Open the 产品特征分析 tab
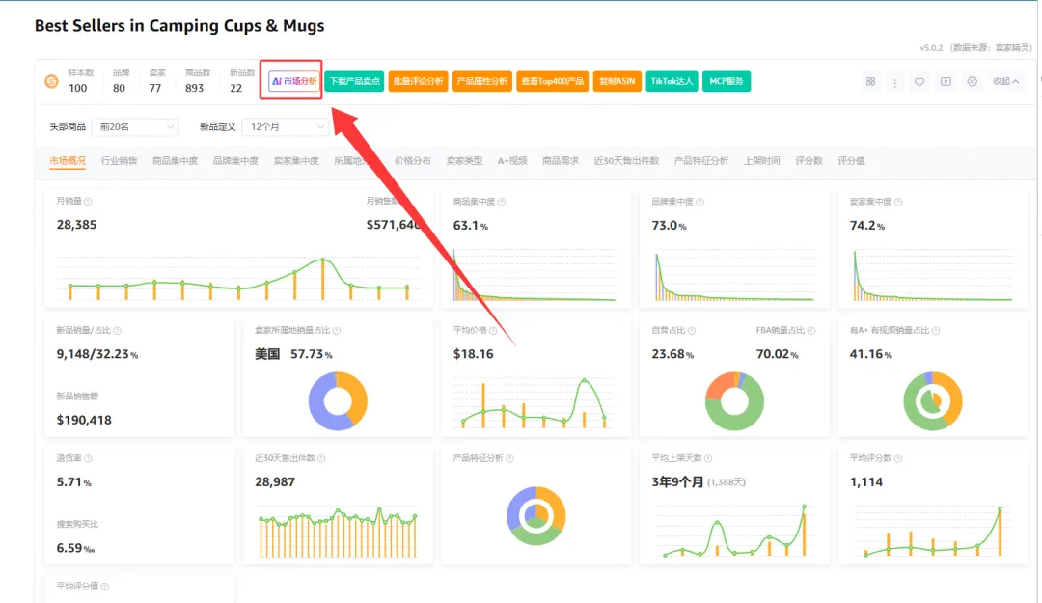 tap(701, 161)
